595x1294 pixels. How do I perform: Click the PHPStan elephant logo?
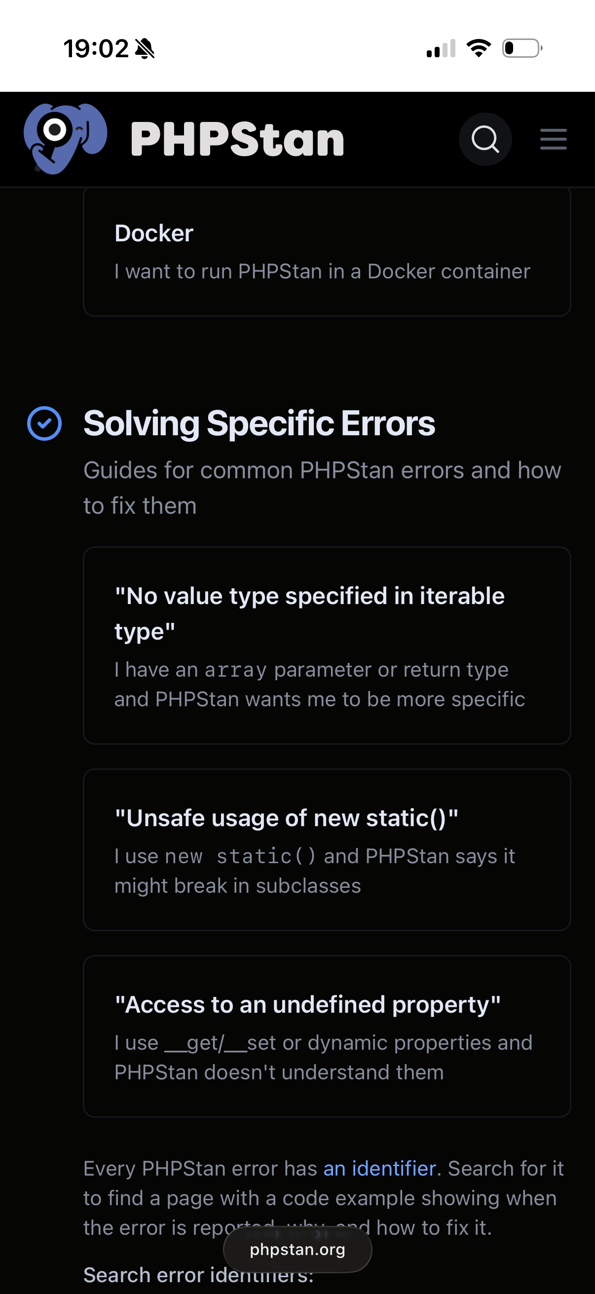65,138
